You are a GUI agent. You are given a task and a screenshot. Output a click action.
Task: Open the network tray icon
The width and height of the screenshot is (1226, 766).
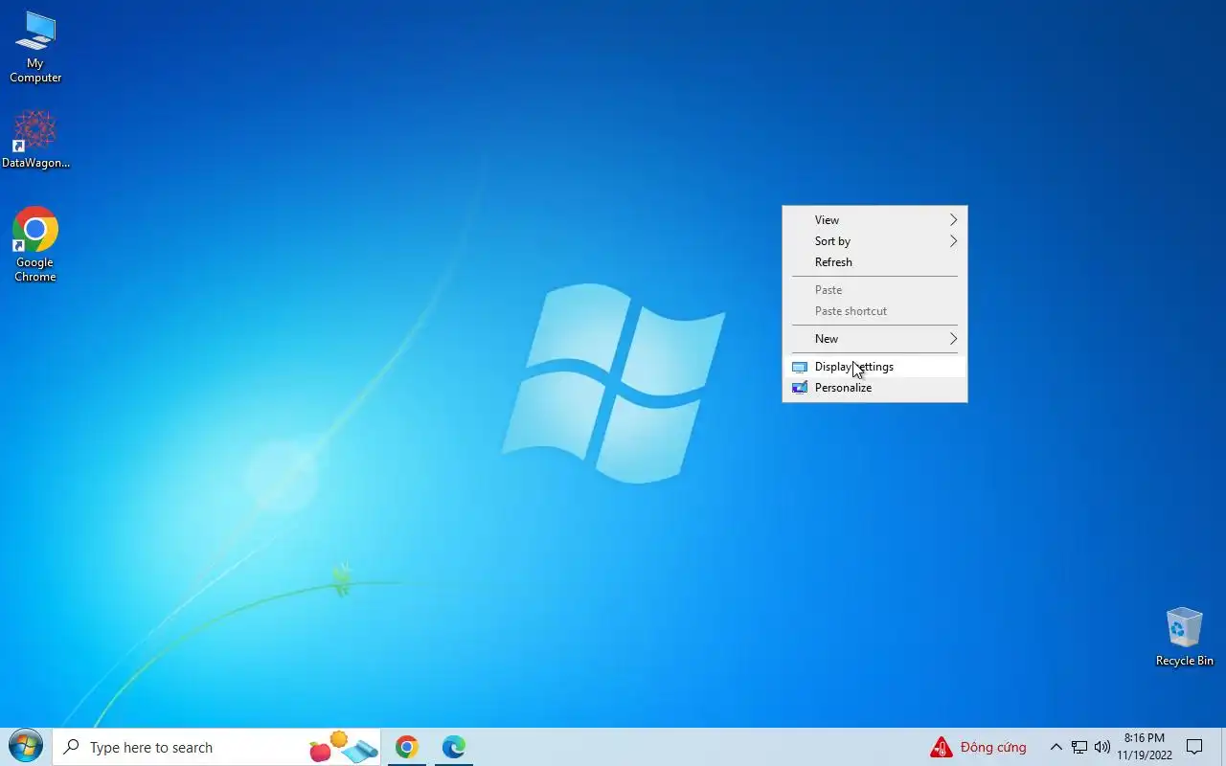pos(1079,747)
